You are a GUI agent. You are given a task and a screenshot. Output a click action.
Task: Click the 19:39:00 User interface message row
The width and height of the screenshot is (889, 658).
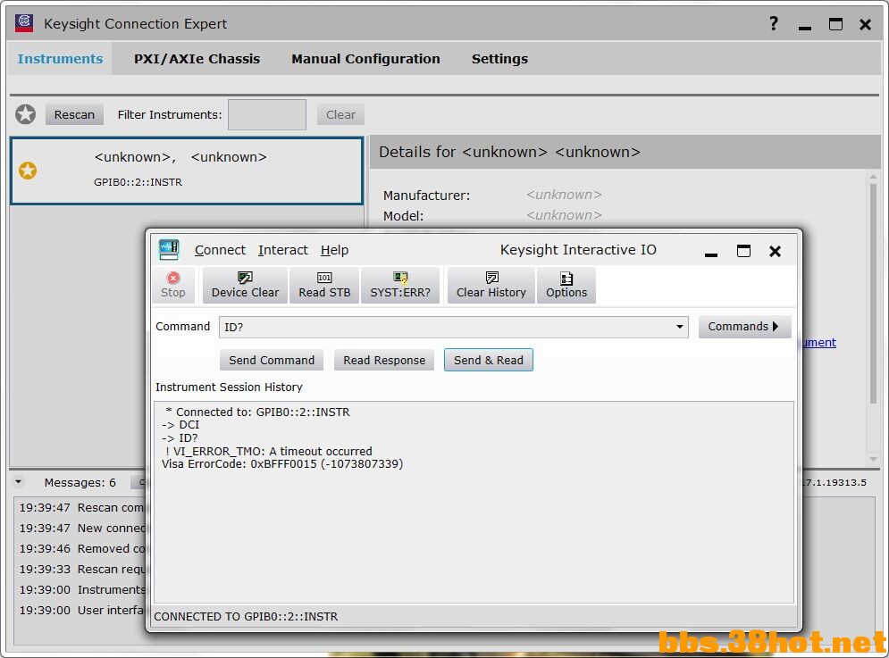pyautogui.click(x=82, y=611)
